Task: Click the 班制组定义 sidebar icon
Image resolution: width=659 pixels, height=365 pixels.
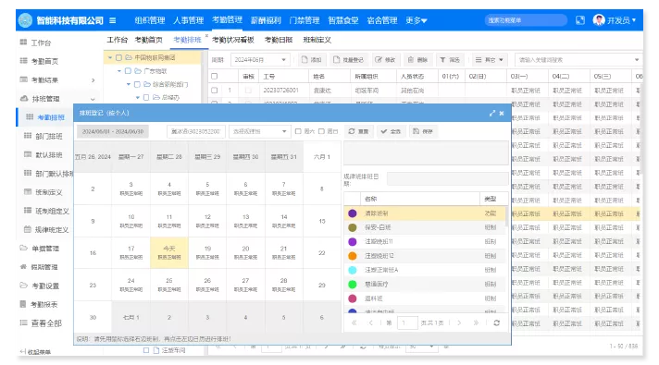Action: point(28,210)
